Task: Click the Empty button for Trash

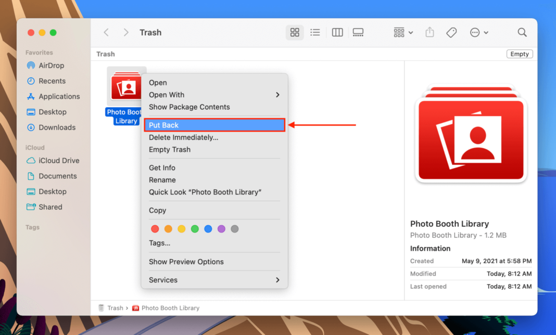Action: 519,54
